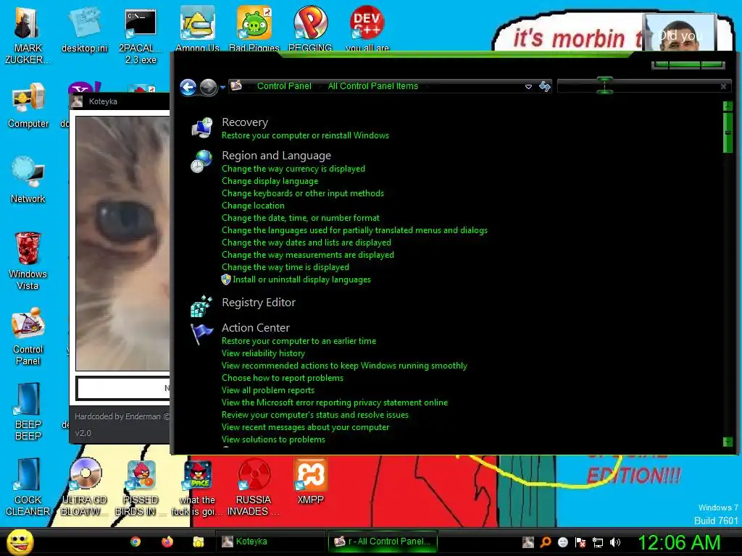Open the Control Panel desktop icon

coord(28,336)
